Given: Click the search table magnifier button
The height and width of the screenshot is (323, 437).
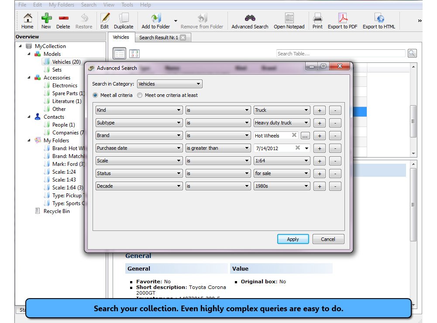Looking at the screenshot, I should 412,53.
